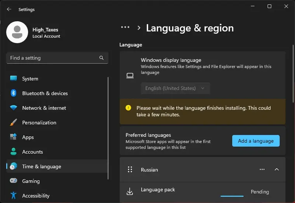The image size is (295, 203).
Task: Click the Language section heading
Action: (131, 45)
